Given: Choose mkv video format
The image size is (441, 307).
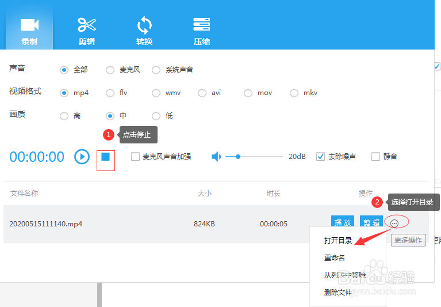Looking at the screenshot, I should [x=294, y=93].
